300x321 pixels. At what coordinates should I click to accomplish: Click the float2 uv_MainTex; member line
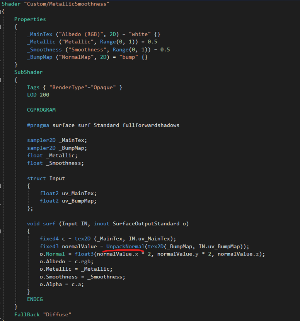point(68,194)
